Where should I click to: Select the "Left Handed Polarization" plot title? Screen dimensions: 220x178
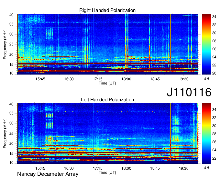pos(107,100)
